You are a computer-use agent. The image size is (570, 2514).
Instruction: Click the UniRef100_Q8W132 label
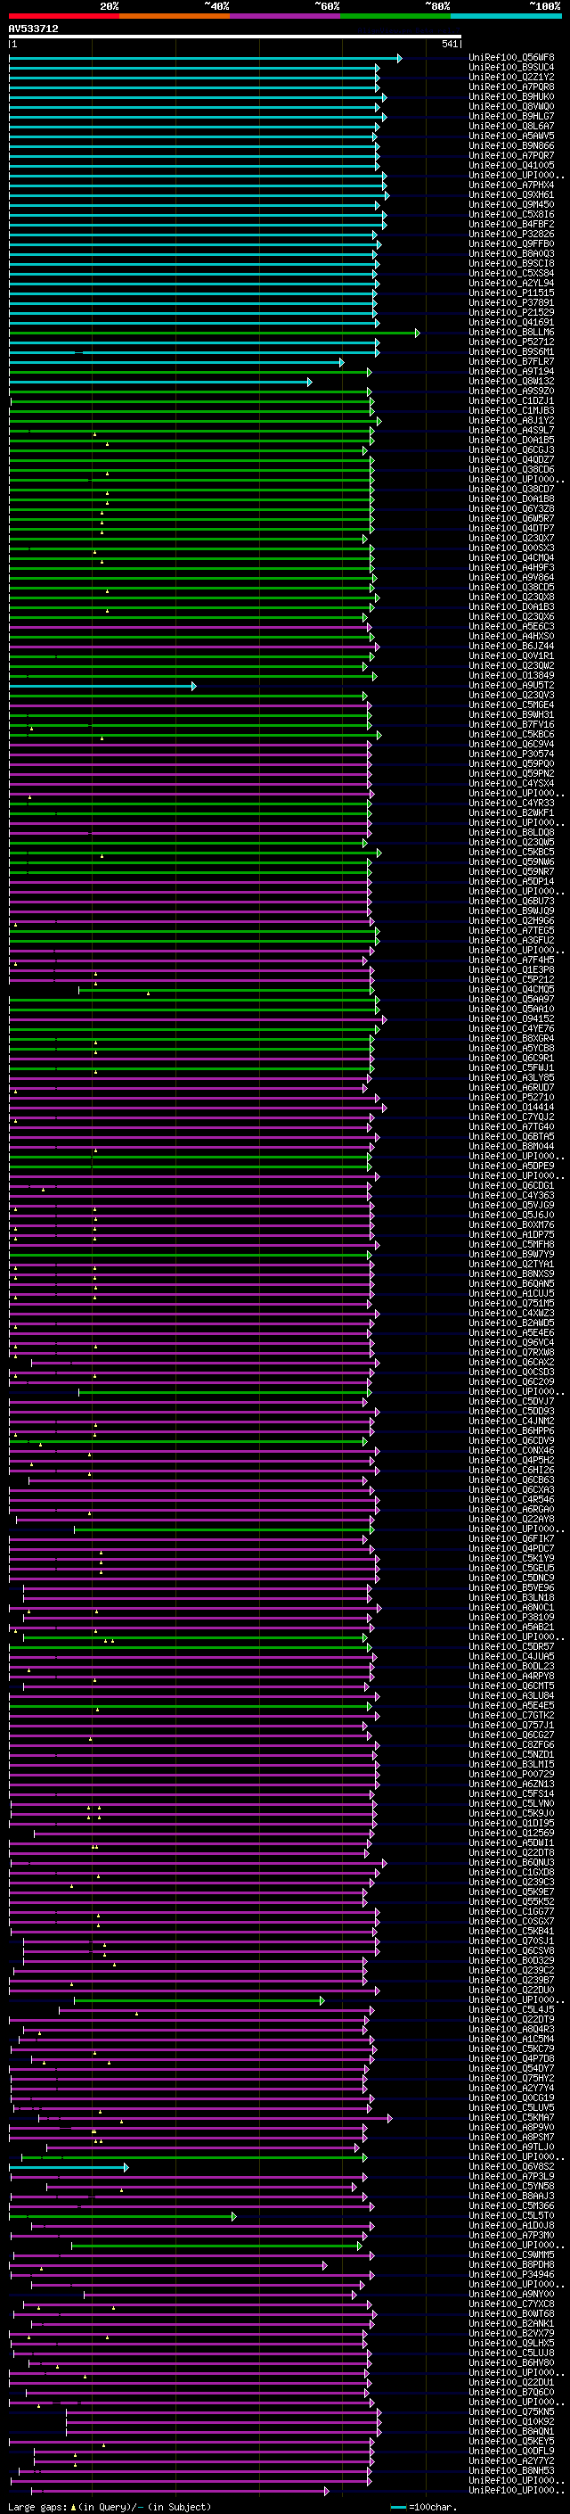pyautogui.click(x=511, y=382)
